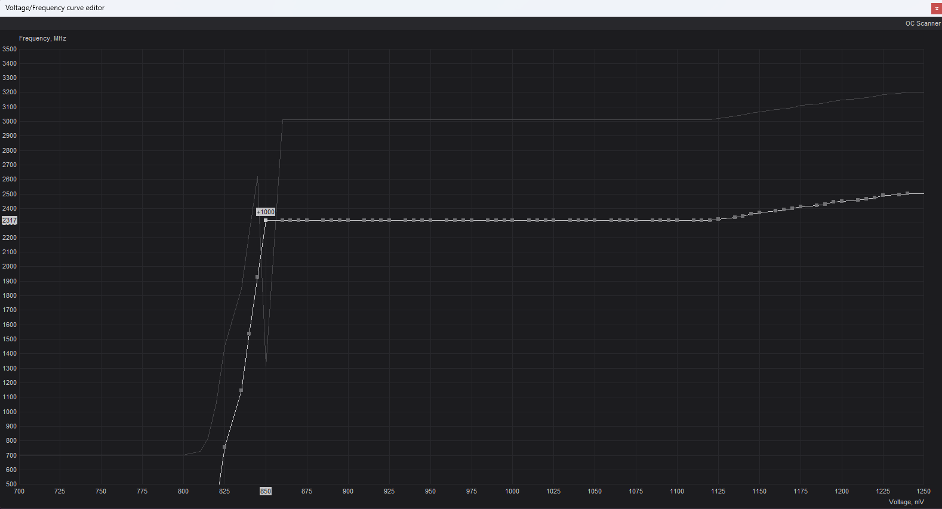Click the curve point at 875 mV

pos(307,220)
